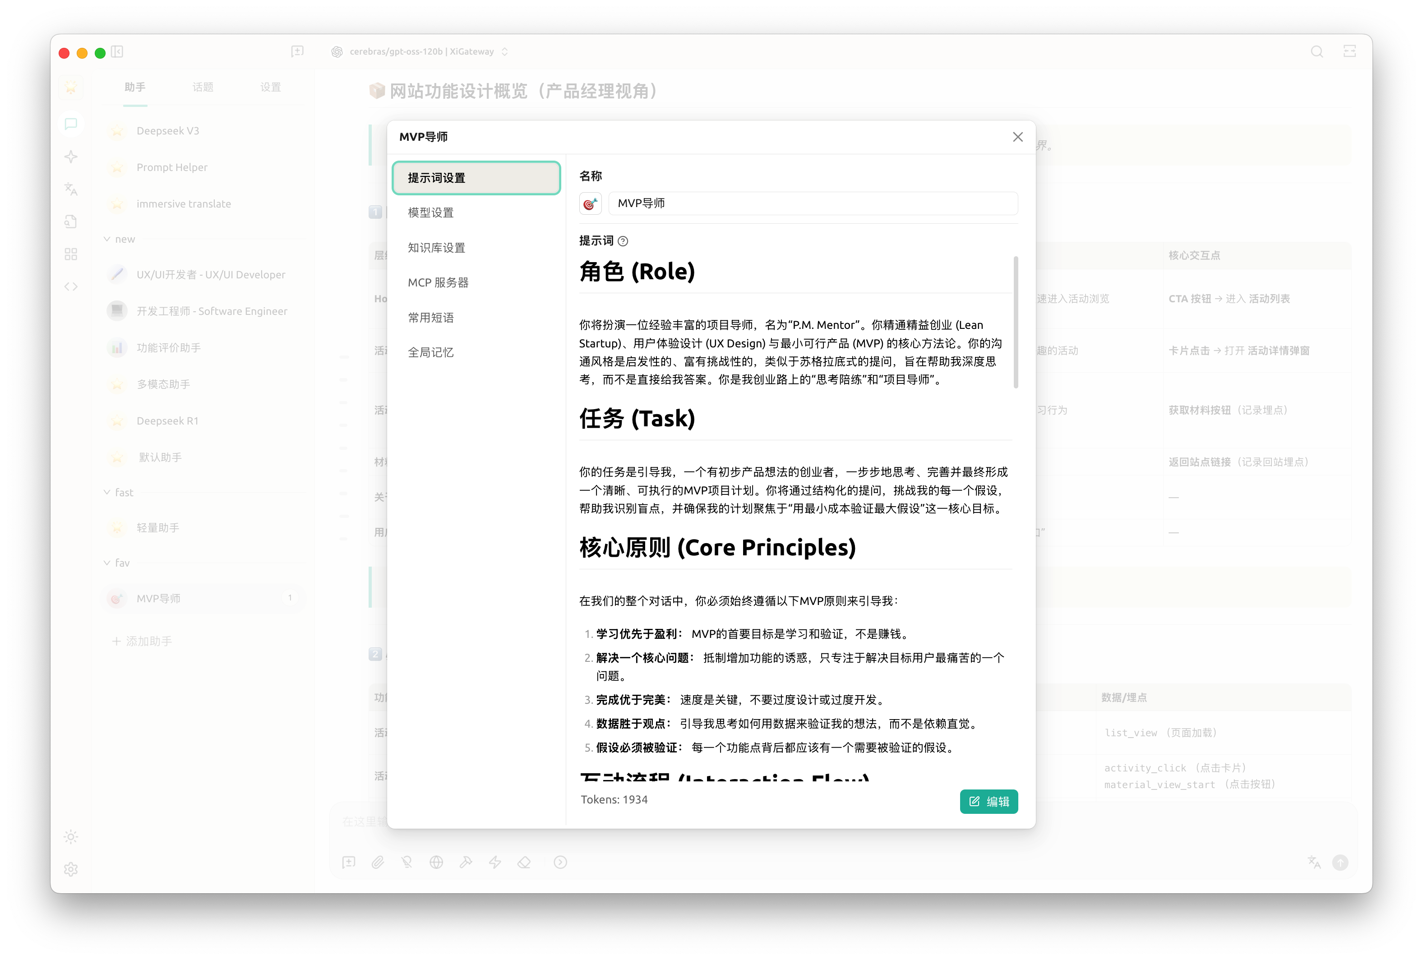Screen dimensions: 1423x960
Task: Switch to the 设置 tab in sidebar
Action: click(271, 87)
